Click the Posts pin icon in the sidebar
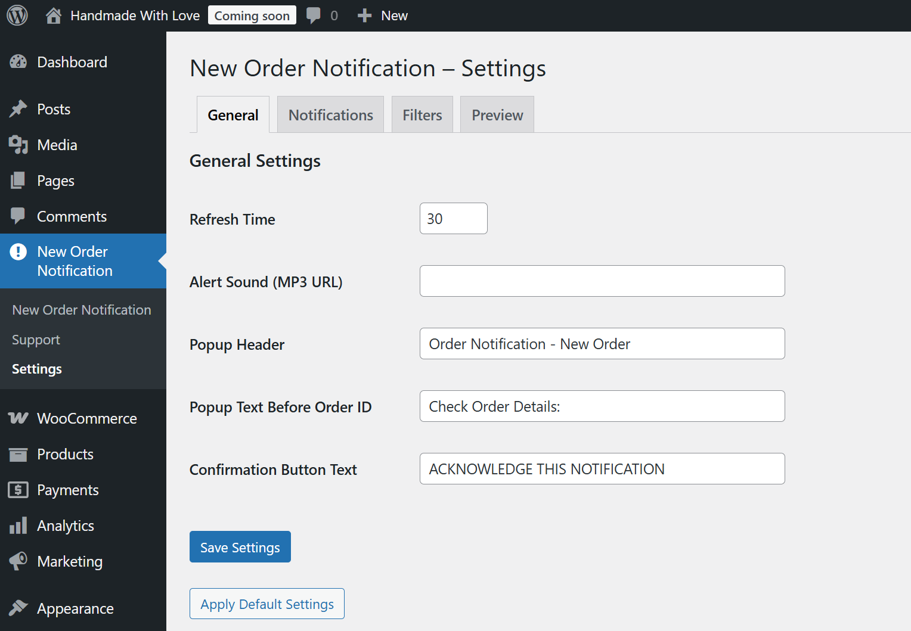Image resolution: width=911 pixels, height=631 pixels. (x=18, y=108)
